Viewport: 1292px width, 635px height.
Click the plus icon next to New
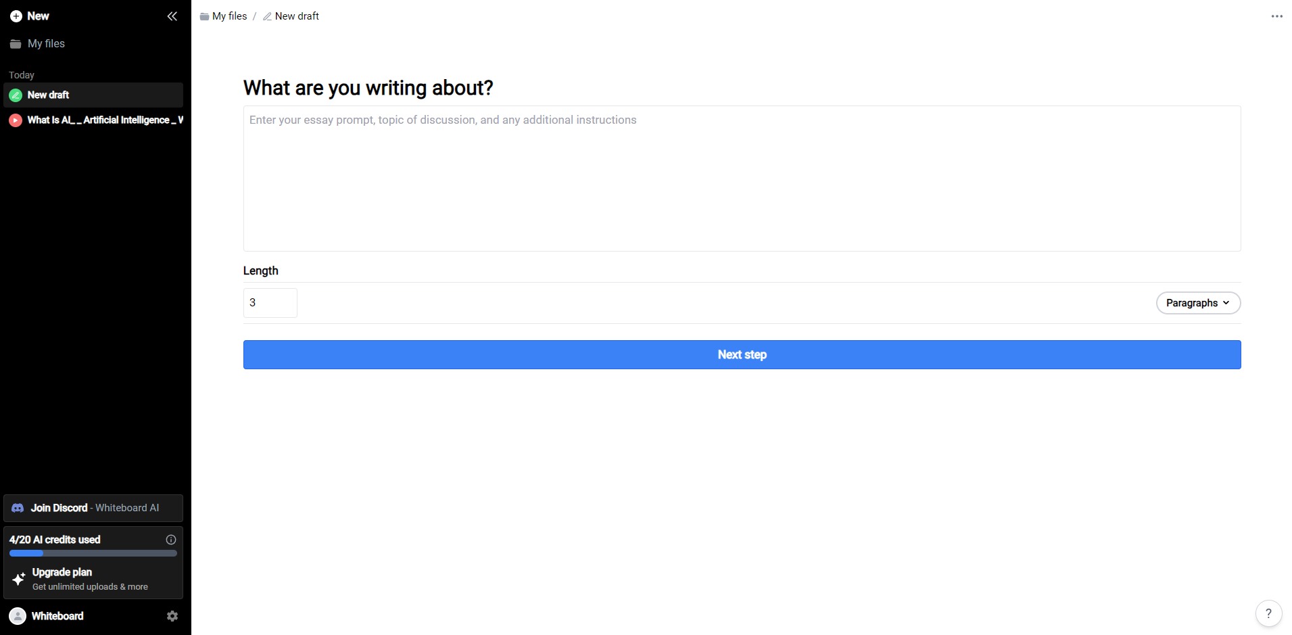[x=16, y=16]
